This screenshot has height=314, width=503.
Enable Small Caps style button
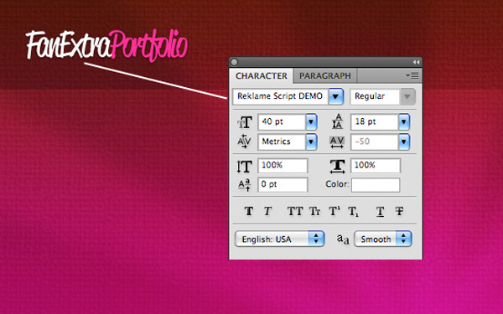coord(314,211)
